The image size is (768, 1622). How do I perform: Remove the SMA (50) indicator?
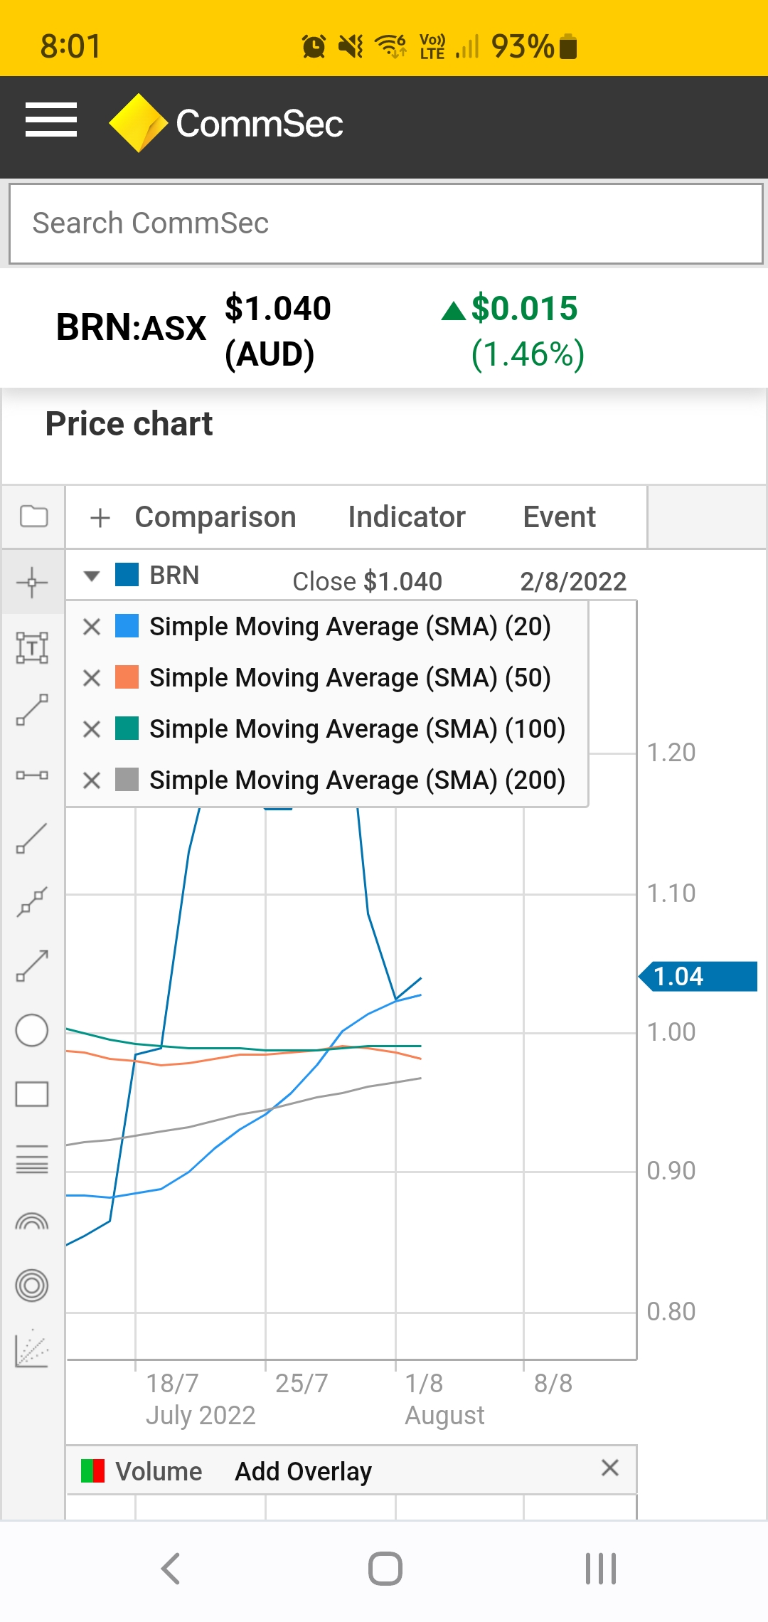tap(92, 678)
